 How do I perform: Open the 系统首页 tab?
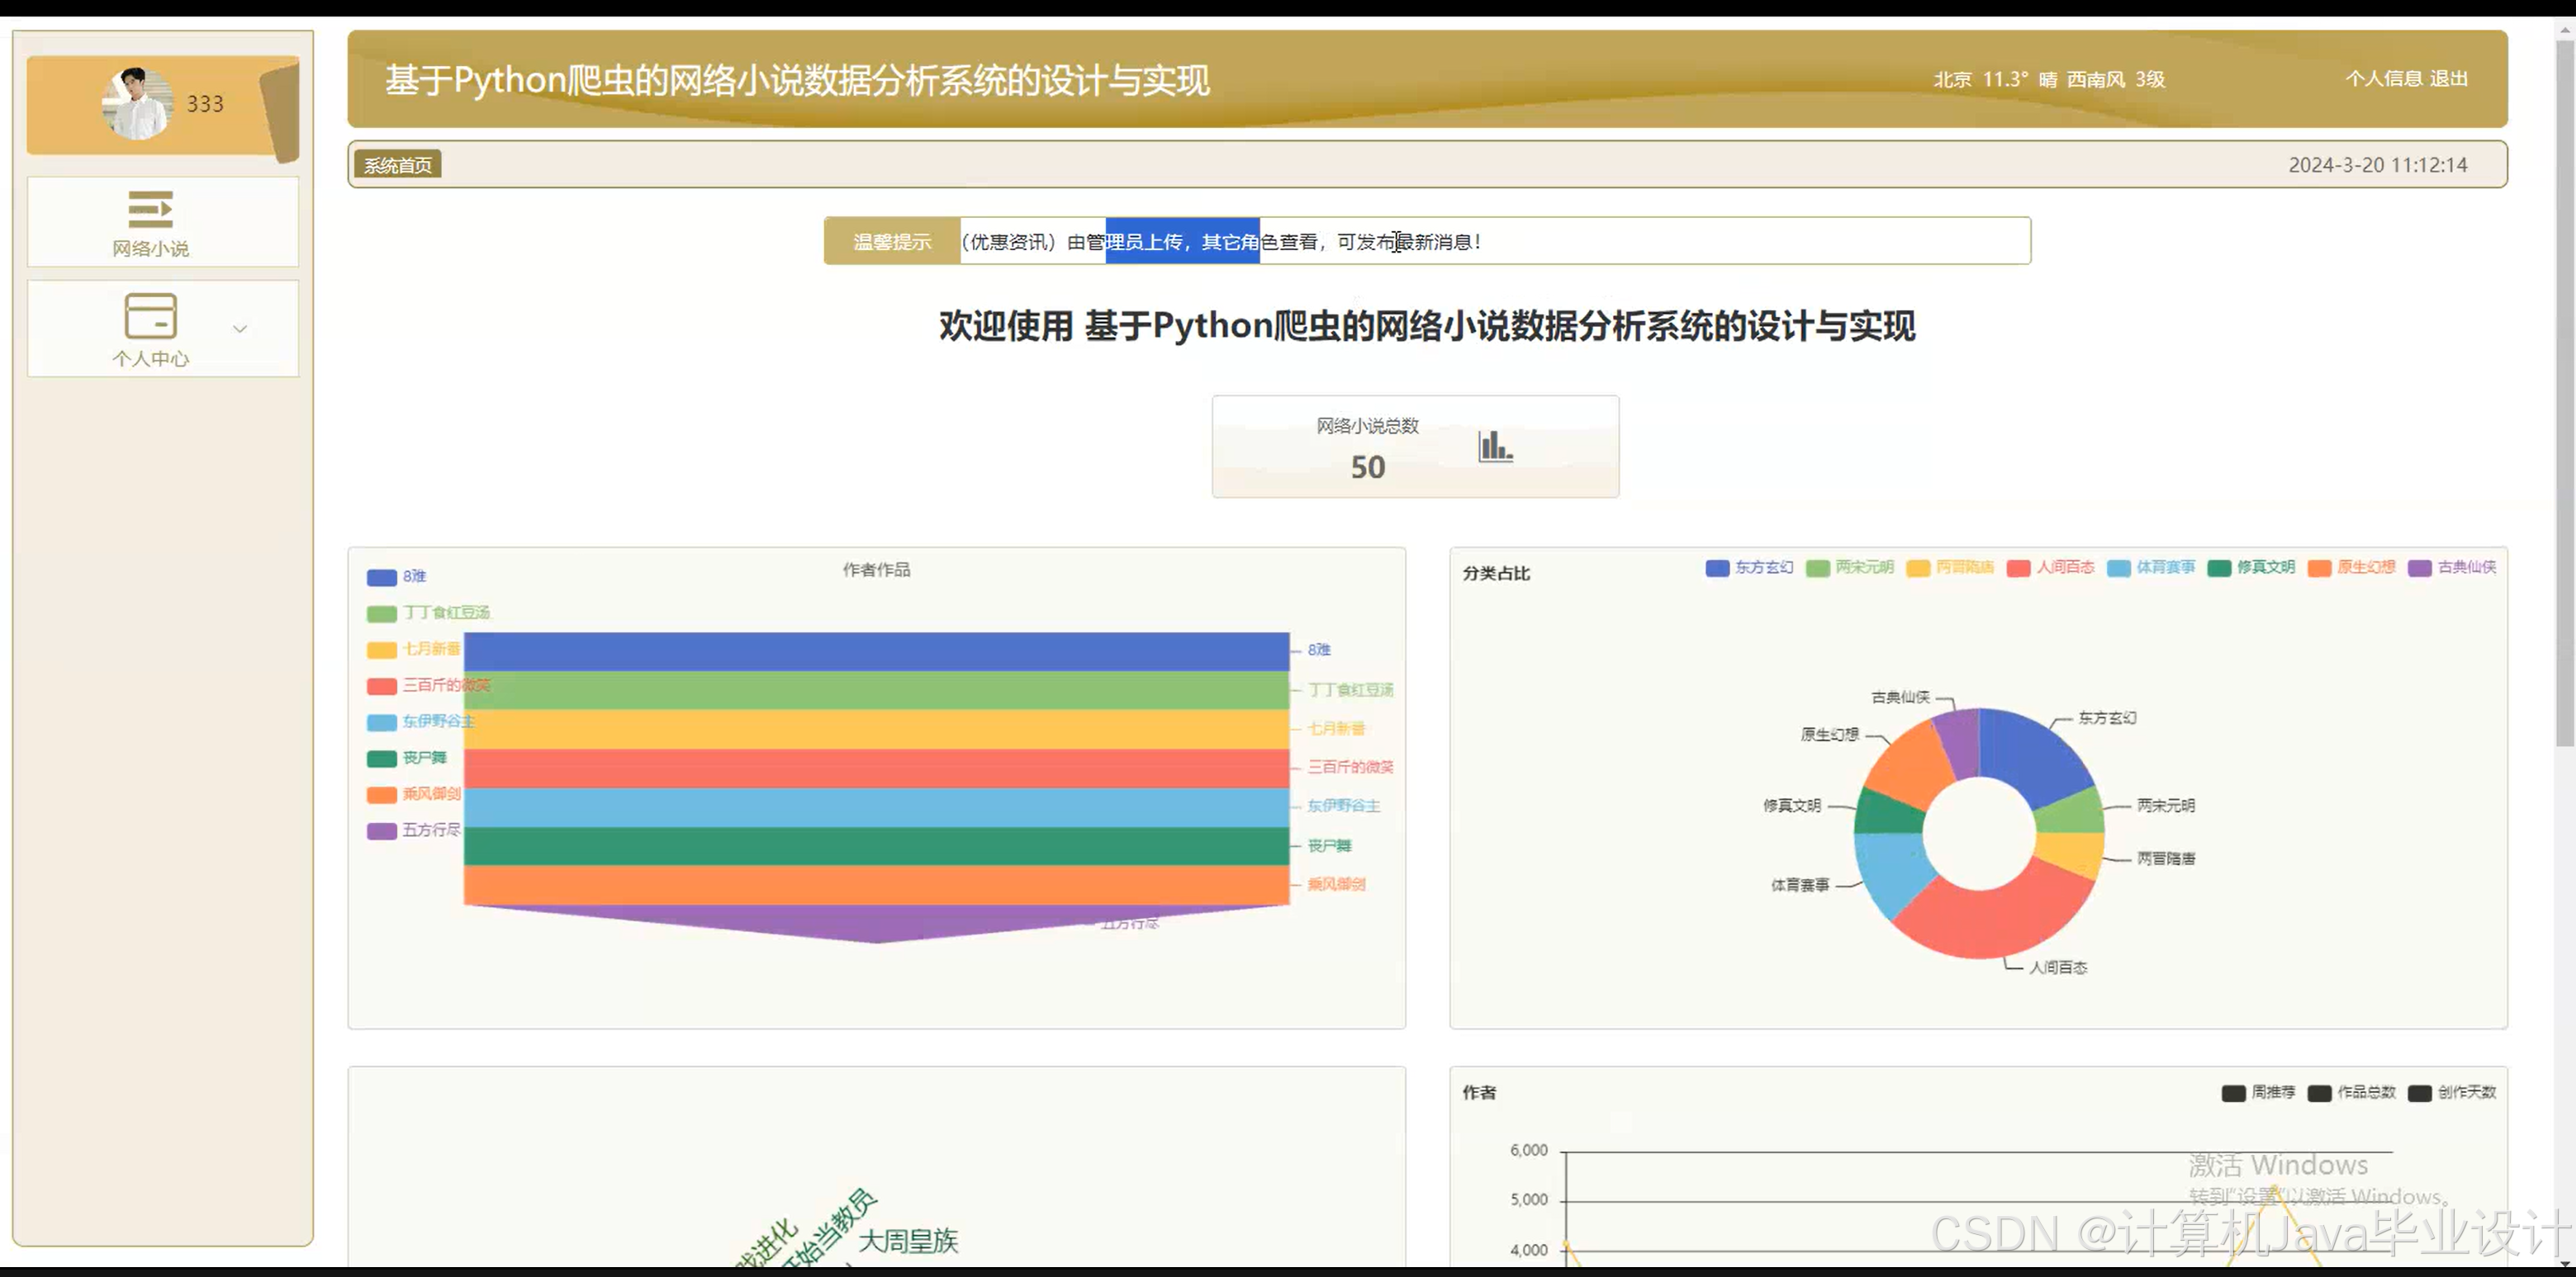(397, 165)
